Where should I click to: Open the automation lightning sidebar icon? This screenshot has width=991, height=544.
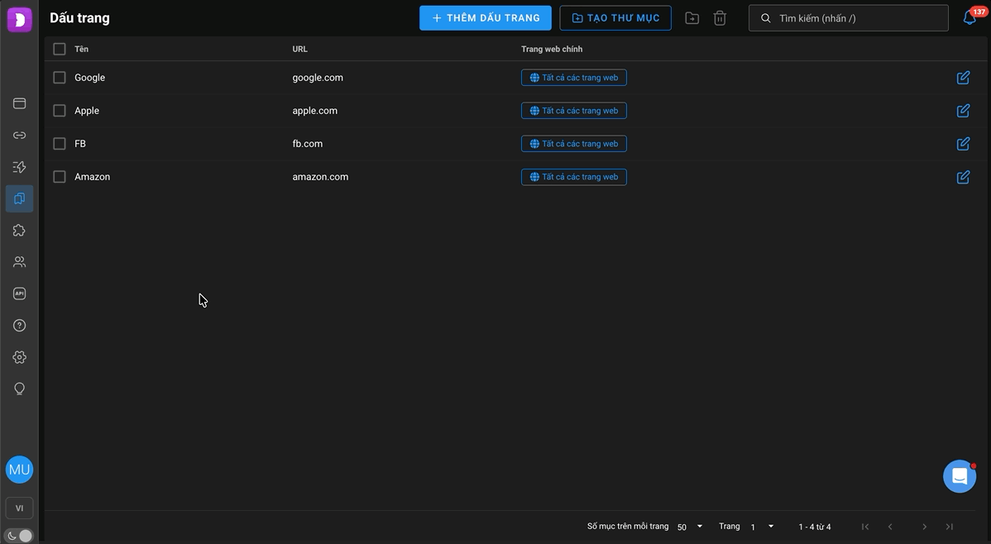point(20,167)
